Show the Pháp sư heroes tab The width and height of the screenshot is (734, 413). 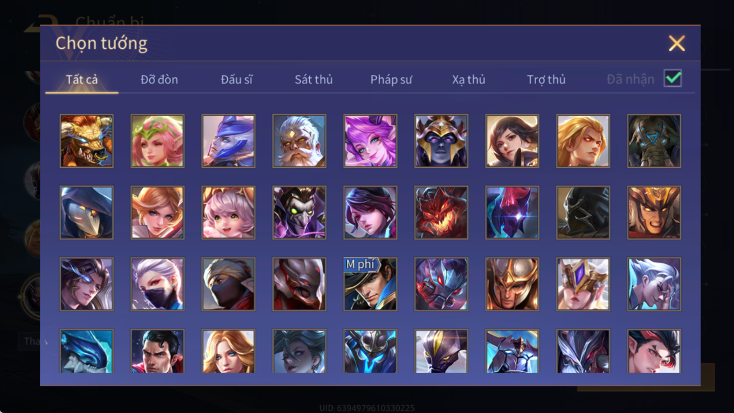coord(391,80)
